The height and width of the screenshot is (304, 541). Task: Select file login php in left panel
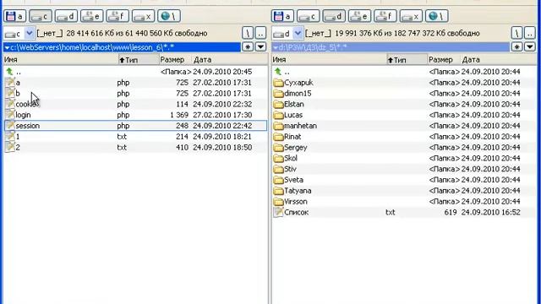coord(135,115)
